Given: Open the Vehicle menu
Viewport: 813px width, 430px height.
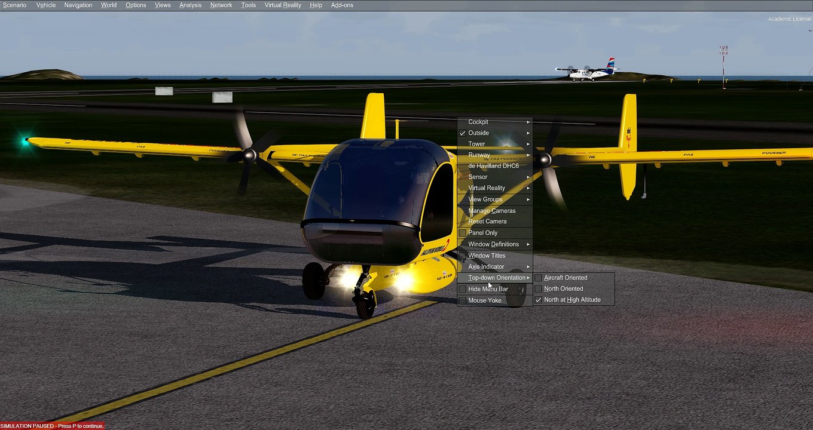Looking at the screenshot, I should pos(46,5).
